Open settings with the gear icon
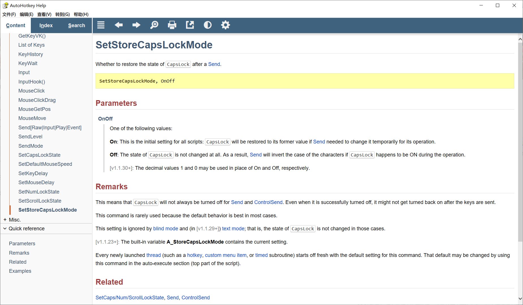 [x=225, y=25]
